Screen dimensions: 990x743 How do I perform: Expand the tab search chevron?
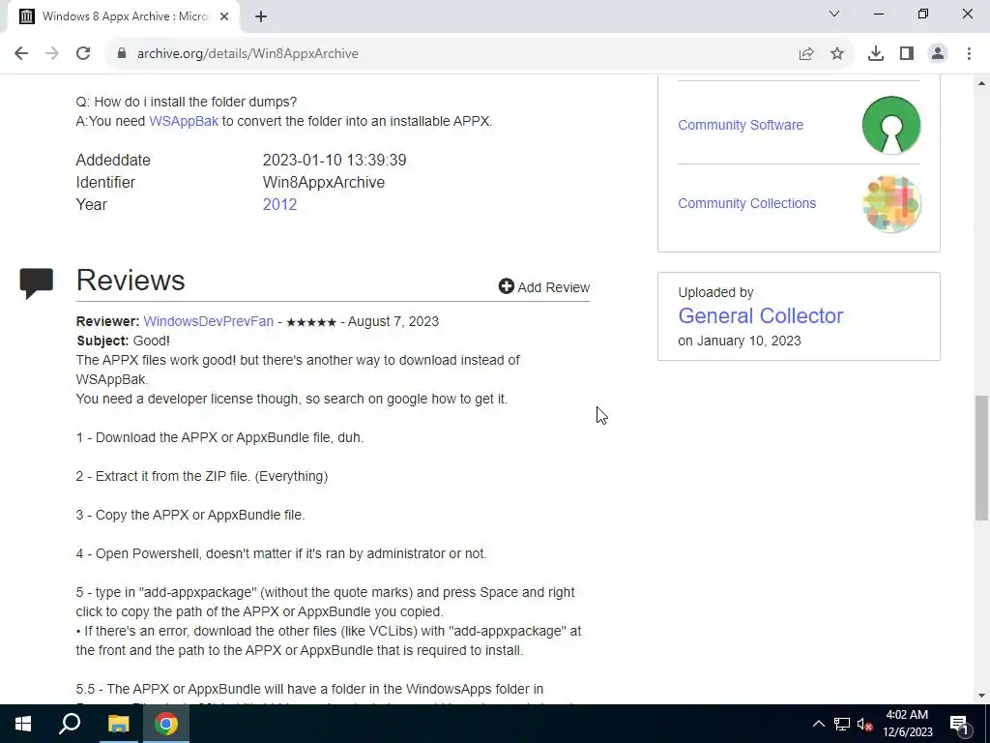tap(834, 14)
